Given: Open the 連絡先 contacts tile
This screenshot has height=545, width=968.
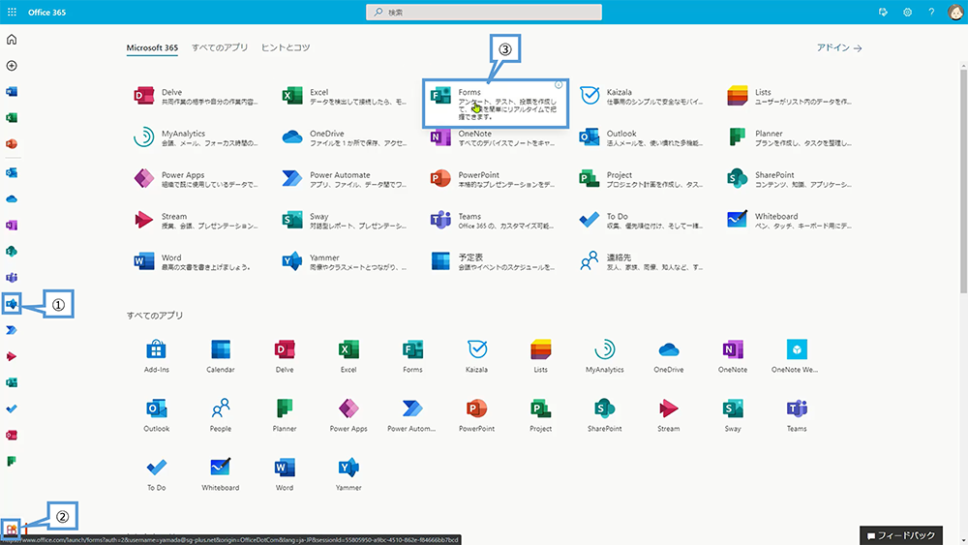Looking at the screenshot, I should click(641, 261).
